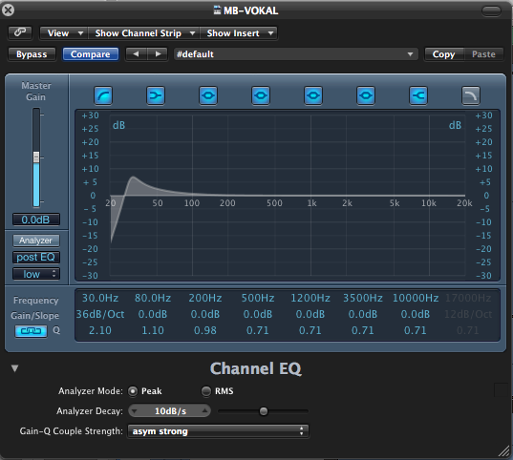This screenshot has width=513, height=460.
Task: Select RMS analyzer mode
Action: (206, 391)
